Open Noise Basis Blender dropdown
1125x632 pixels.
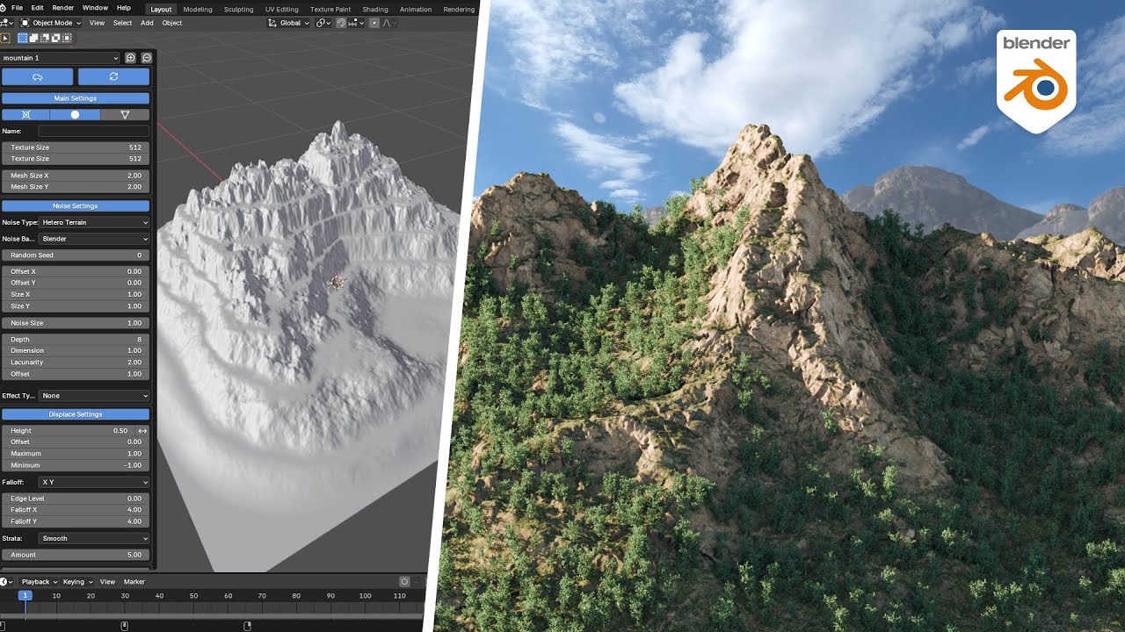(94, 239)
